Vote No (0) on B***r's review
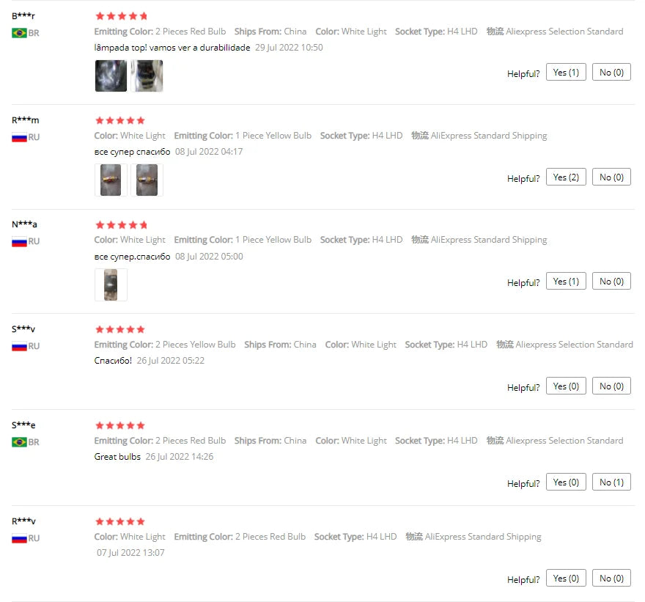This screenshot has height=602, width=645. (x=611, y=73)
